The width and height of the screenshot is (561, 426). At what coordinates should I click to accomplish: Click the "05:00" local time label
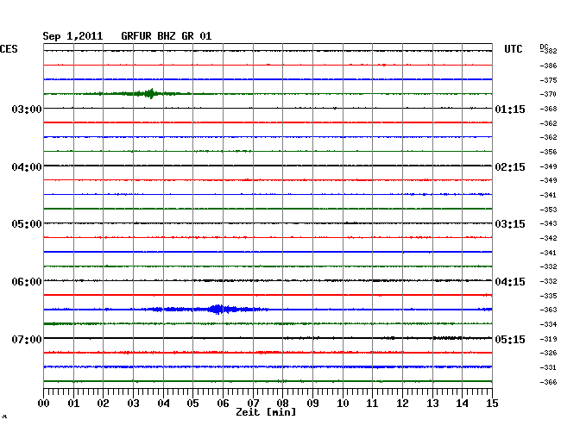pyautogui.click(x=27, y=224)
